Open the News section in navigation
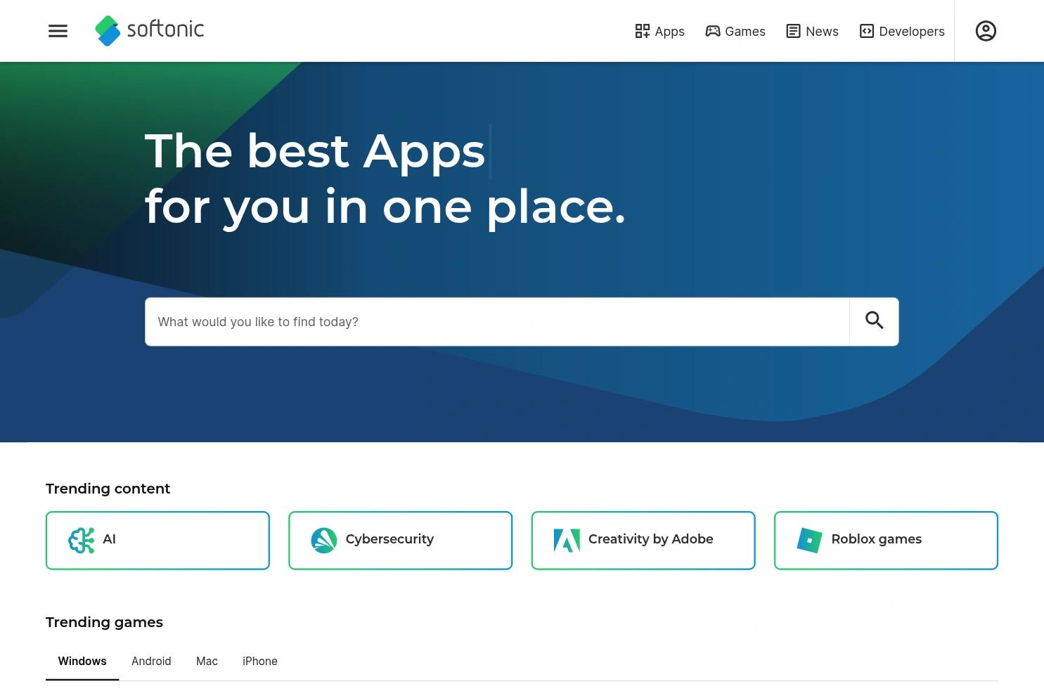This screenshot has height=696, width=1044. tap(812, 31)
